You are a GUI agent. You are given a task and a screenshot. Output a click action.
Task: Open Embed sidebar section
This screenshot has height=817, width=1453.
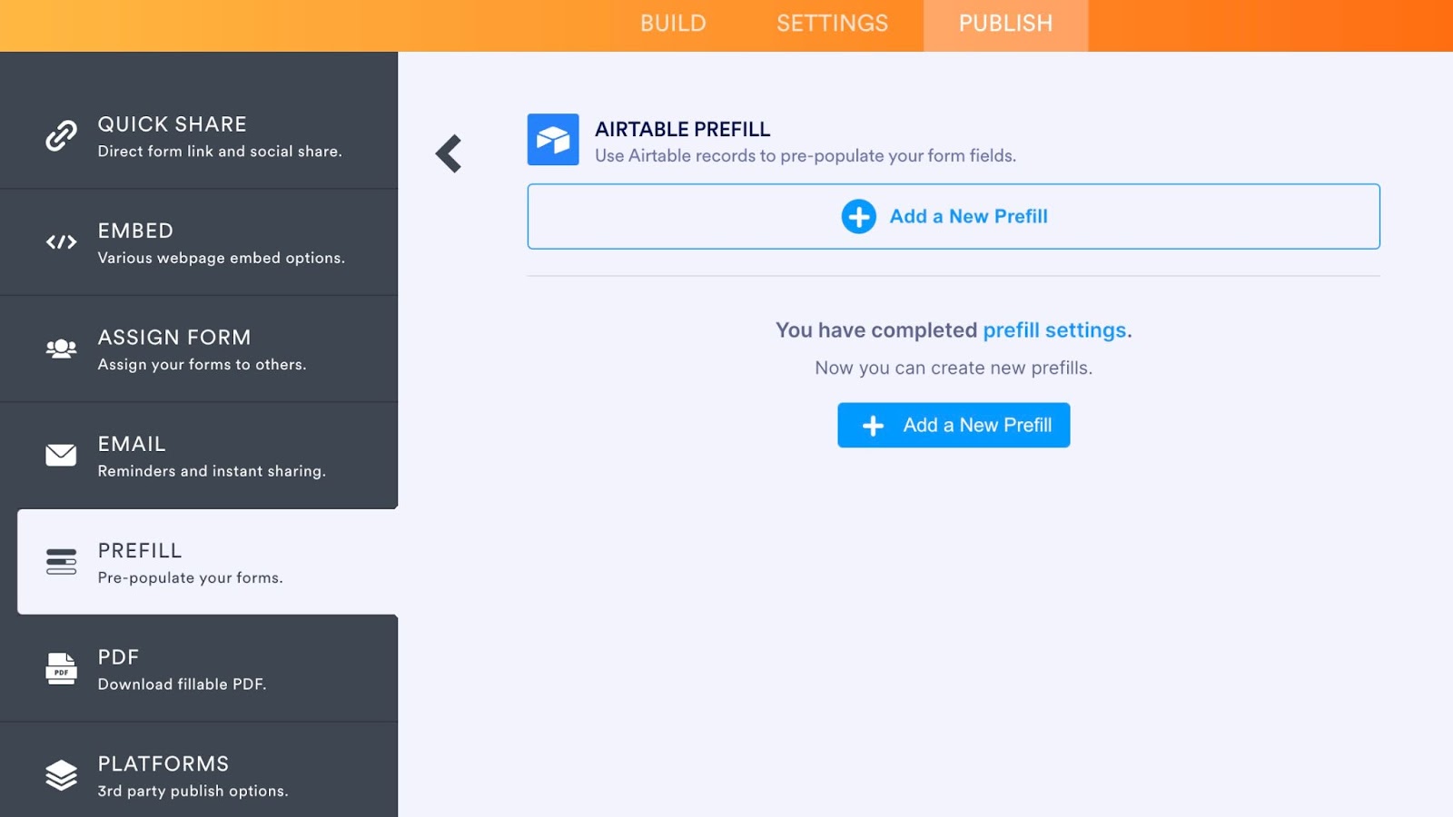click(199, 242)
